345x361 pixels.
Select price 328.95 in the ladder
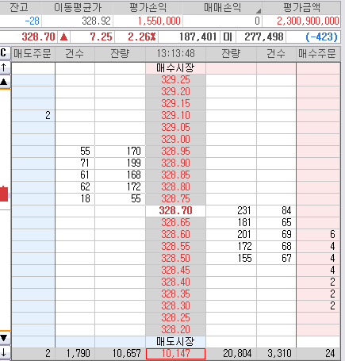175,152
